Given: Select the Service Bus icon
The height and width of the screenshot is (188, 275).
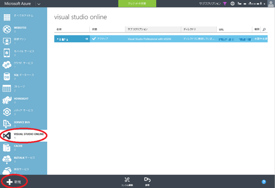Looking at the screenshot, I should (7, 124).
